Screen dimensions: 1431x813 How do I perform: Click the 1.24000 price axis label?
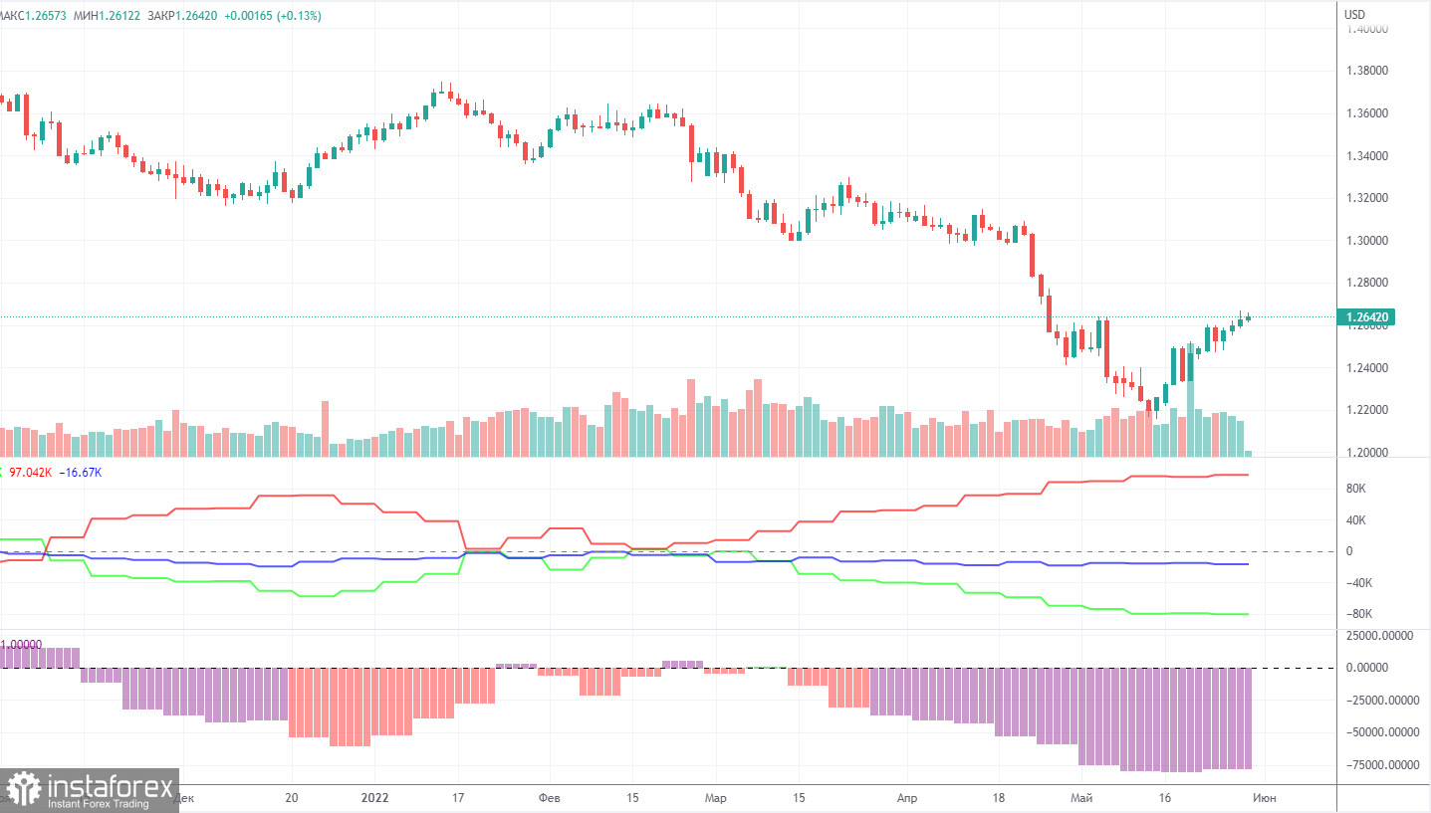coord(1366,368)
